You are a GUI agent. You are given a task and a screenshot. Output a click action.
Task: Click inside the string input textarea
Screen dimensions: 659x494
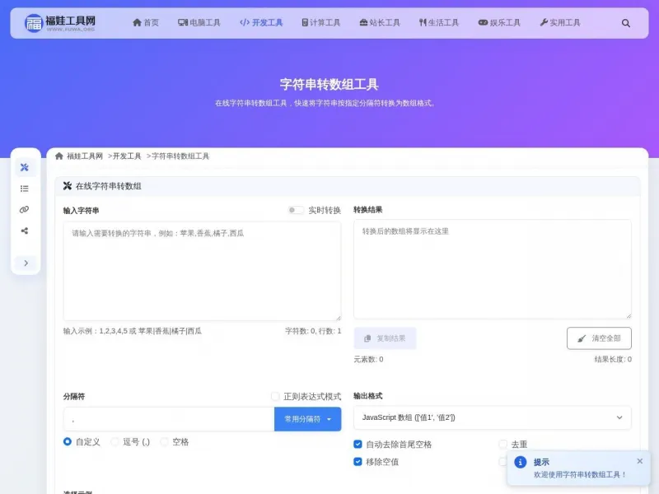tap(202, 268)
